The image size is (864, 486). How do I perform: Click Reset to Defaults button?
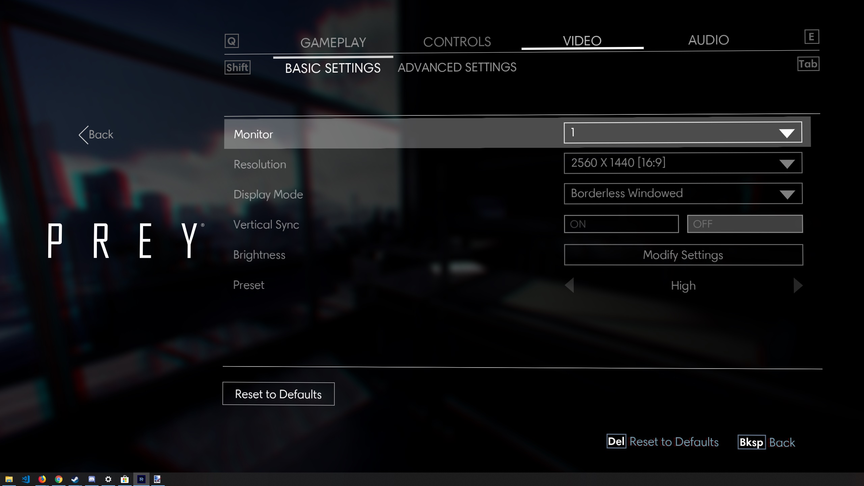tap(278, 394)
